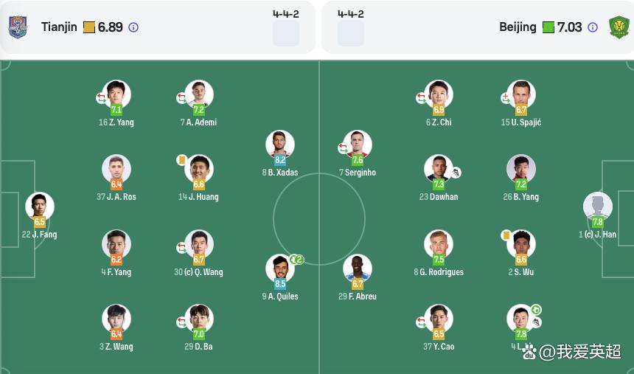Click the yellow card icon on S. Wu
The height and width of the screenshot is (374, 634).
[506, 235]
